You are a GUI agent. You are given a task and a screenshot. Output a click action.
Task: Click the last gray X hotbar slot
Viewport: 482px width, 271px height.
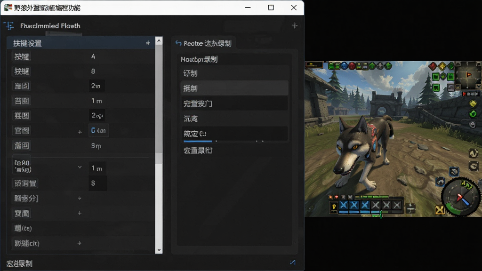click(x=397, y=205)
